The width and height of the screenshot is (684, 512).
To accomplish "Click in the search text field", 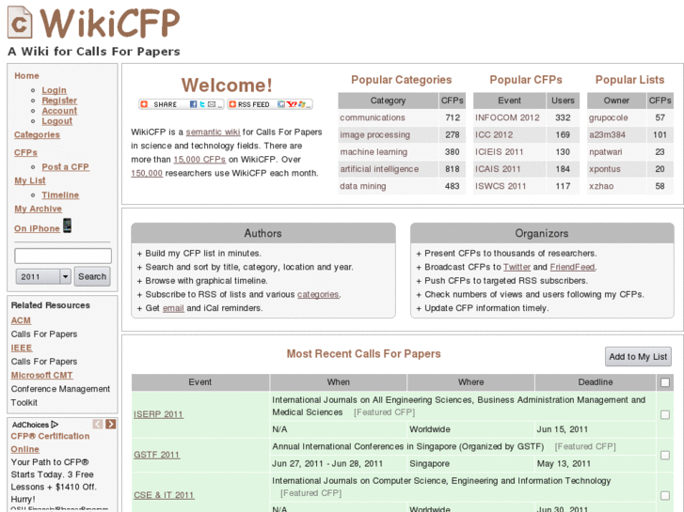I will pyautogui.click(x=63, y=256).
